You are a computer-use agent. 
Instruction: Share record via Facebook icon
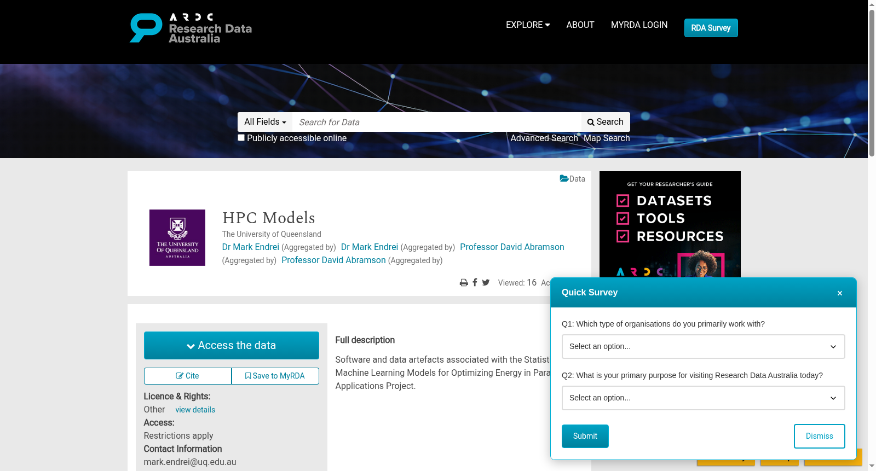475,282
